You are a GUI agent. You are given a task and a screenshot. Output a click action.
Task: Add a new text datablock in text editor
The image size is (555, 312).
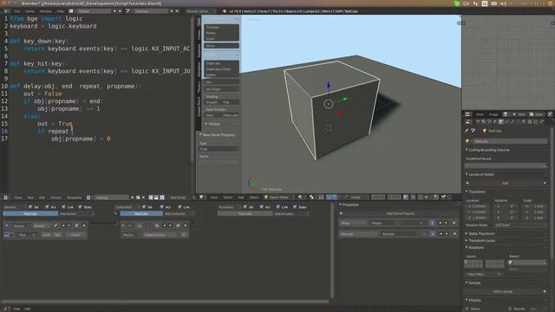133,198
